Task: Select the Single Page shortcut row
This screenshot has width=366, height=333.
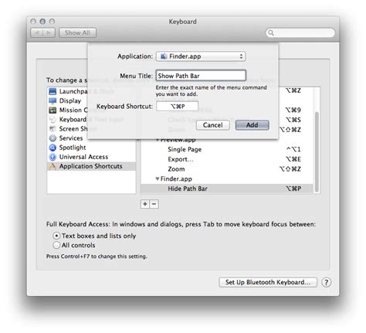Action: tap(227, 149)
